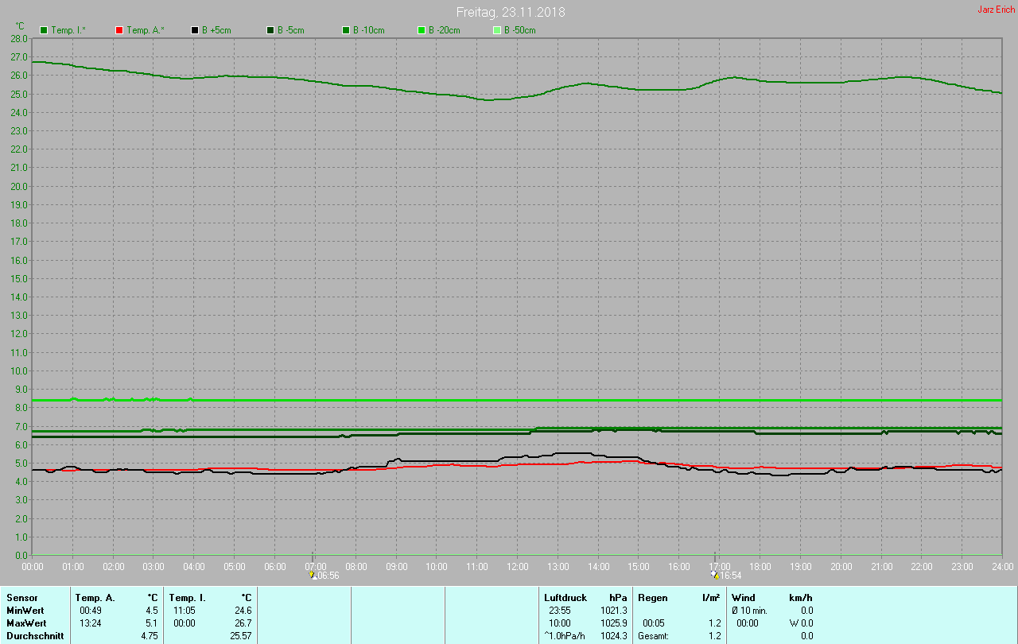Viewport: 1018px width, 644px height.
Task: Click the '12:00' time axis label
Action: [x=518, y=567]
